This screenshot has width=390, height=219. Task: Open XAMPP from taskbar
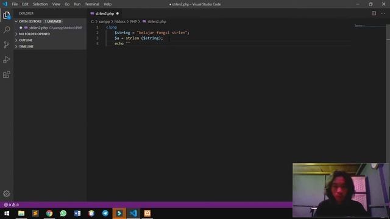pos(147,214)
